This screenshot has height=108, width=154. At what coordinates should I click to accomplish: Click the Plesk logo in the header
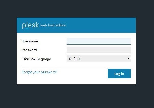coord(30,25)
